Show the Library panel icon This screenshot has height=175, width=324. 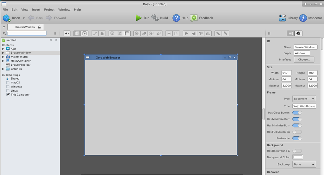(x=283, y=18)
